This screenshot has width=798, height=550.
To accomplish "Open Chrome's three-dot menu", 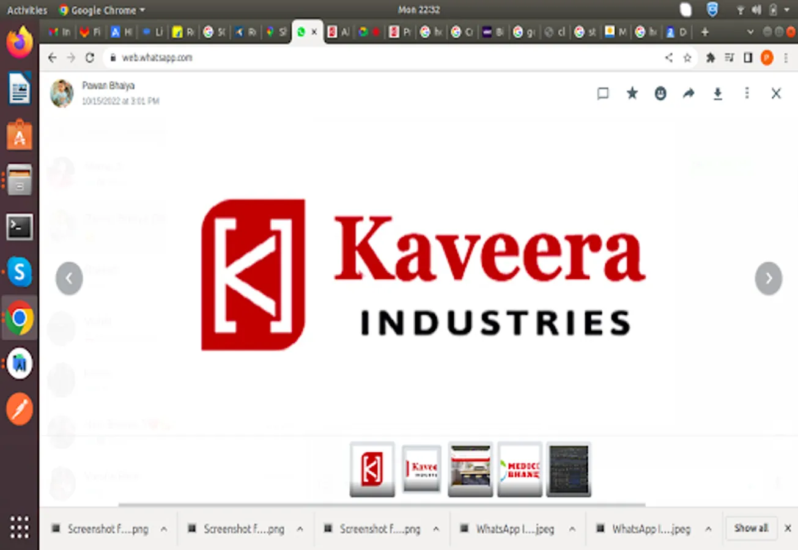I will click(786, 57).
